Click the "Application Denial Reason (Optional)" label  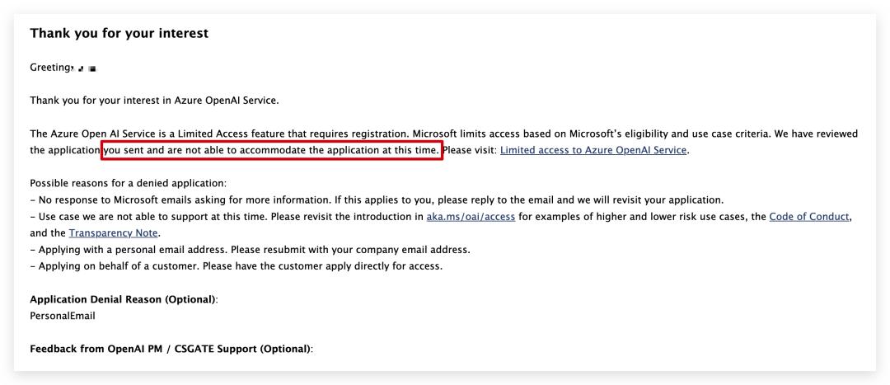[x=124, y=299]
